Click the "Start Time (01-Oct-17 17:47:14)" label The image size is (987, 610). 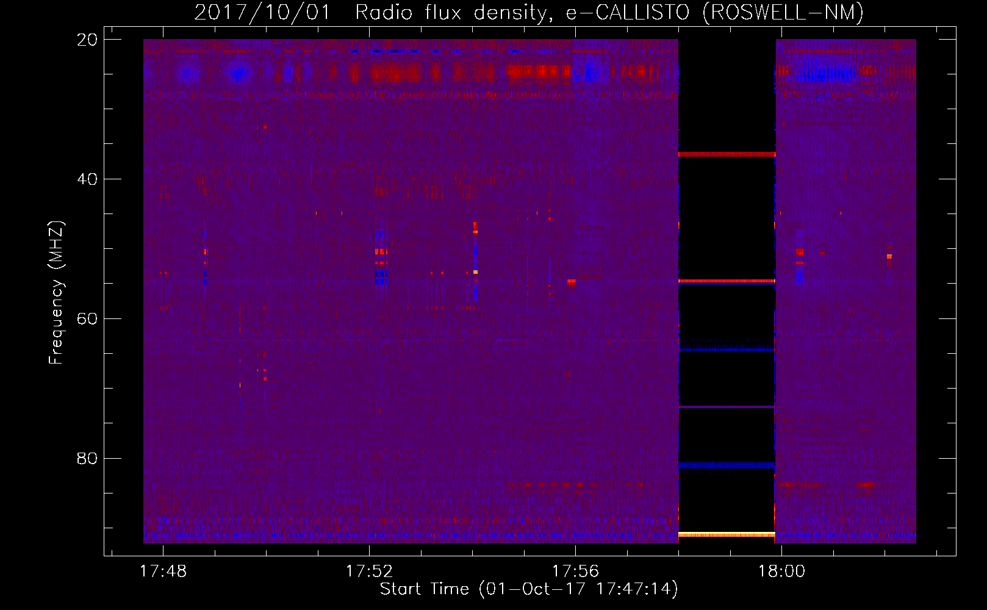coord(529,589)
